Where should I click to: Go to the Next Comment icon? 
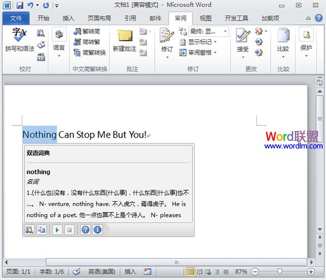pyautogui.click(x=143, y=53)
